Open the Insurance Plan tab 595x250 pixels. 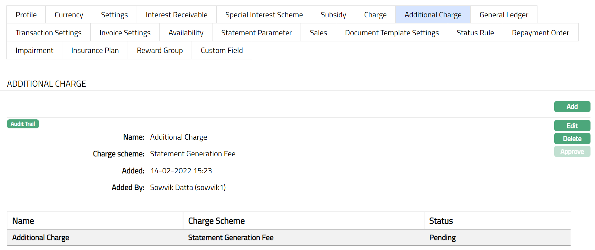95,50
